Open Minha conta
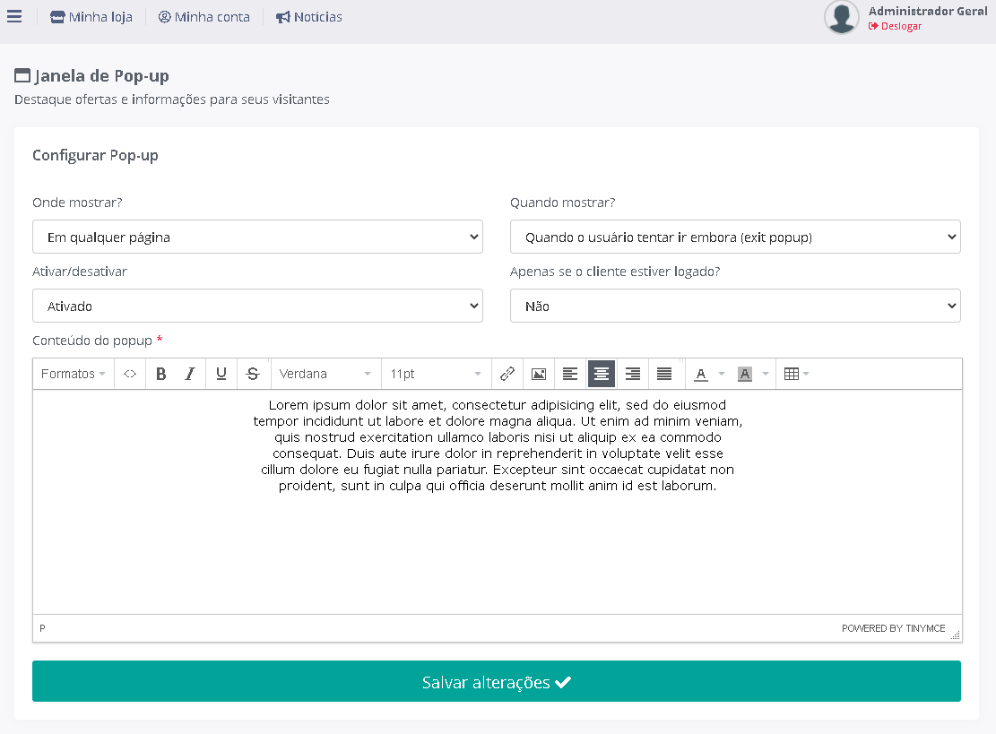Viewport: 996px width, 734px height. pyautogui.click(x=204, y=17)
